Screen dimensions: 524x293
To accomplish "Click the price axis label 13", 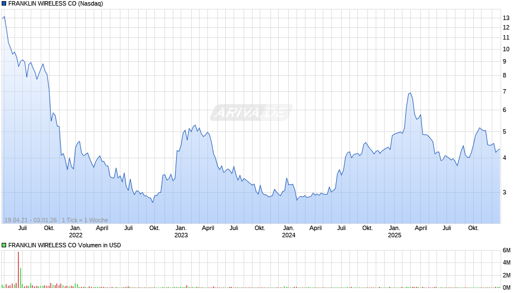I will [506, 18].
